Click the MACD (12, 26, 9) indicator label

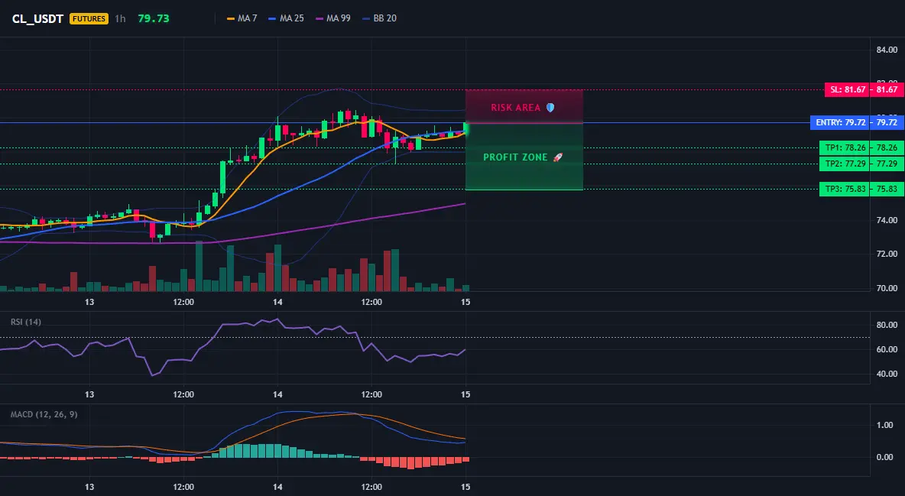click(44, 414)
